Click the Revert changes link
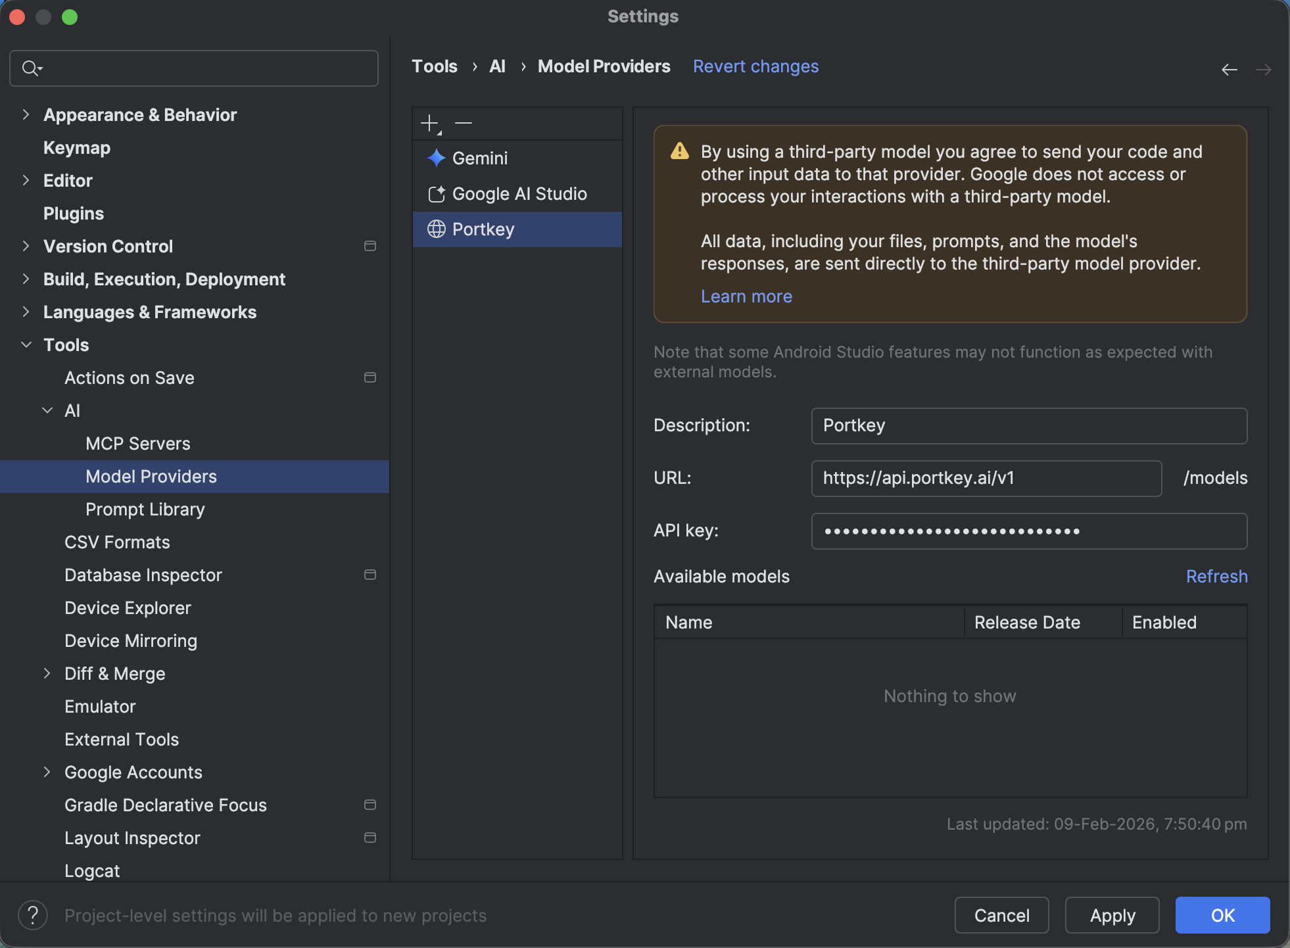The height and width of the screenshot is (948, 1290). (x=755, y=66)
